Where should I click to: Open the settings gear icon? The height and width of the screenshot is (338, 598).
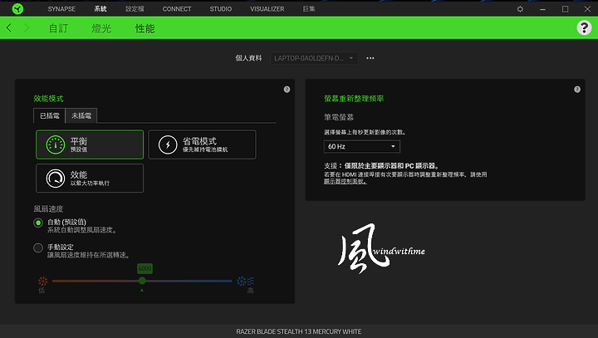tap(520, 9)
